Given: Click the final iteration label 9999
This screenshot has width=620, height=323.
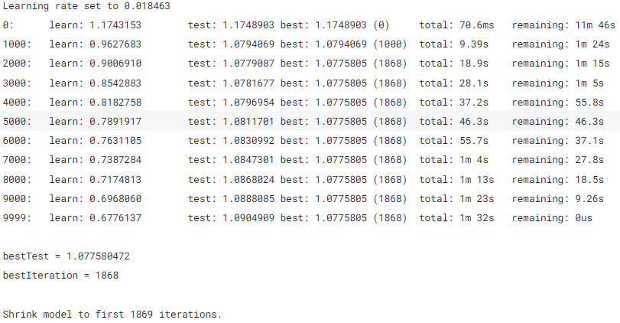Looking at the screenshot, I should [x=16, y=217].
